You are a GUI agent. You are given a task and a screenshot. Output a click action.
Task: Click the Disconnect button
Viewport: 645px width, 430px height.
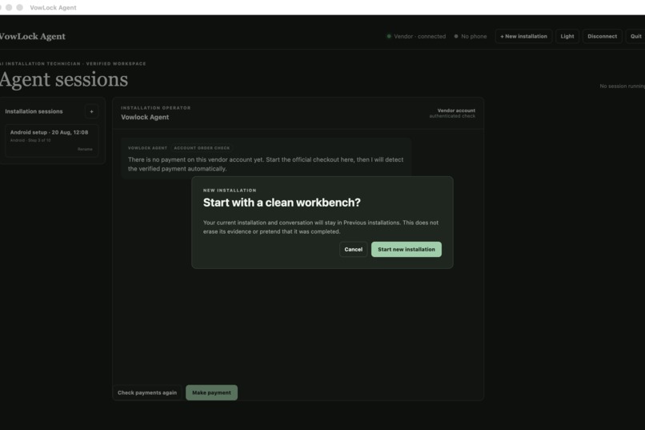[603, 36]
